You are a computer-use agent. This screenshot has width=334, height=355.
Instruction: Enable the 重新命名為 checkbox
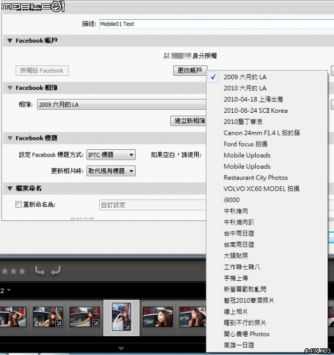(x=18, y=205)
